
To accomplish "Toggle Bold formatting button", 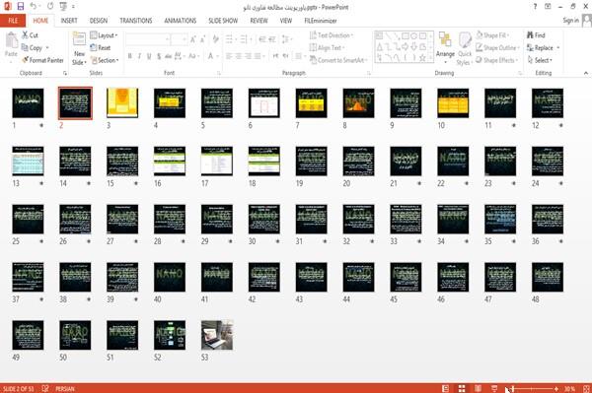I will click(x=129, y=56).
